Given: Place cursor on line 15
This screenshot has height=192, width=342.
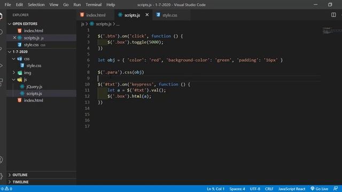Looking at the screenshot, I should point(209,114).
